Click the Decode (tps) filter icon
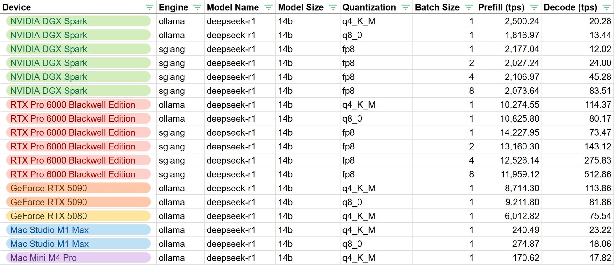This screenshot has width=614, height=265. click(x=606, y=7)
